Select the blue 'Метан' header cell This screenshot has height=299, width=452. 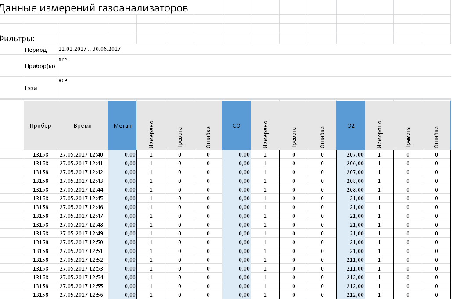pyautogui.click(x=122, y=125)
